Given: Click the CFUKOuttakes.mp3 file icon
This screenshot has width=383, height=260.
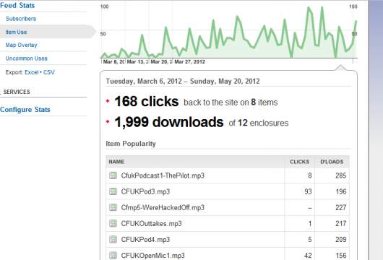Looking at the screenshot, I should [113, 223].
